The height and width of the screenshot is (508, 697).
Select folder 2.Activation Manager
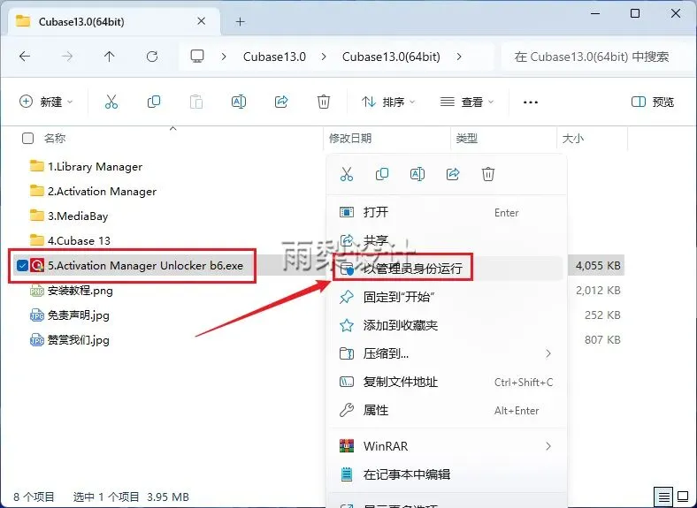[102, 192]
